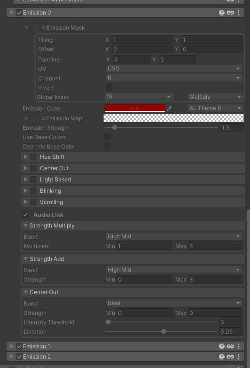
Task: Click the Multiplier Min field showing 1
Action: (144, 246)
